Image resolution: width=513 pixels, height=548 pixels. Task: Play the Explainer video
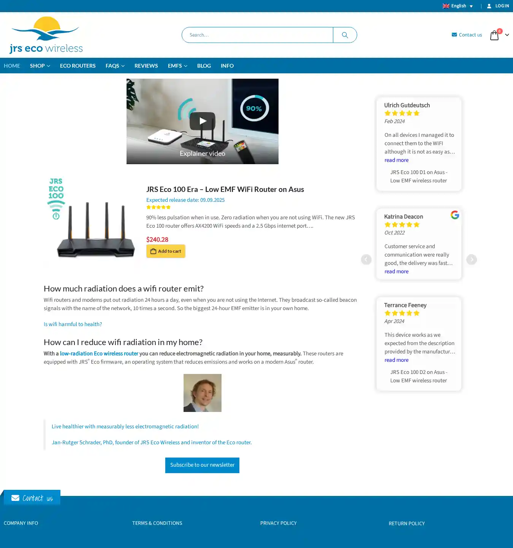202,121
